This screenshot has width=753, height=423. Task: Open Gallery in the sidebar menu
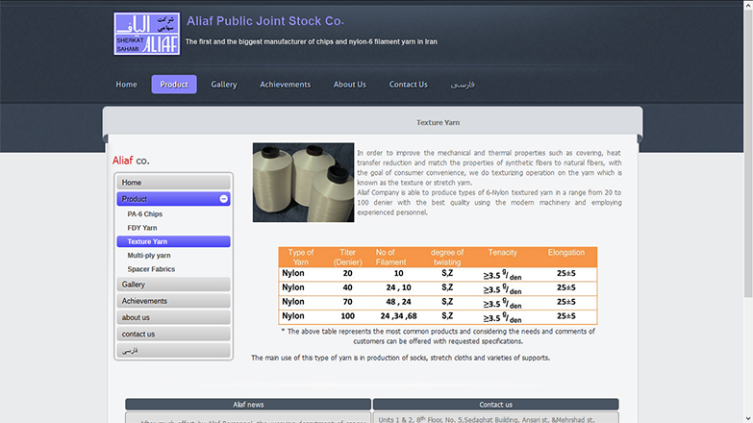click(x=173, y=285)
